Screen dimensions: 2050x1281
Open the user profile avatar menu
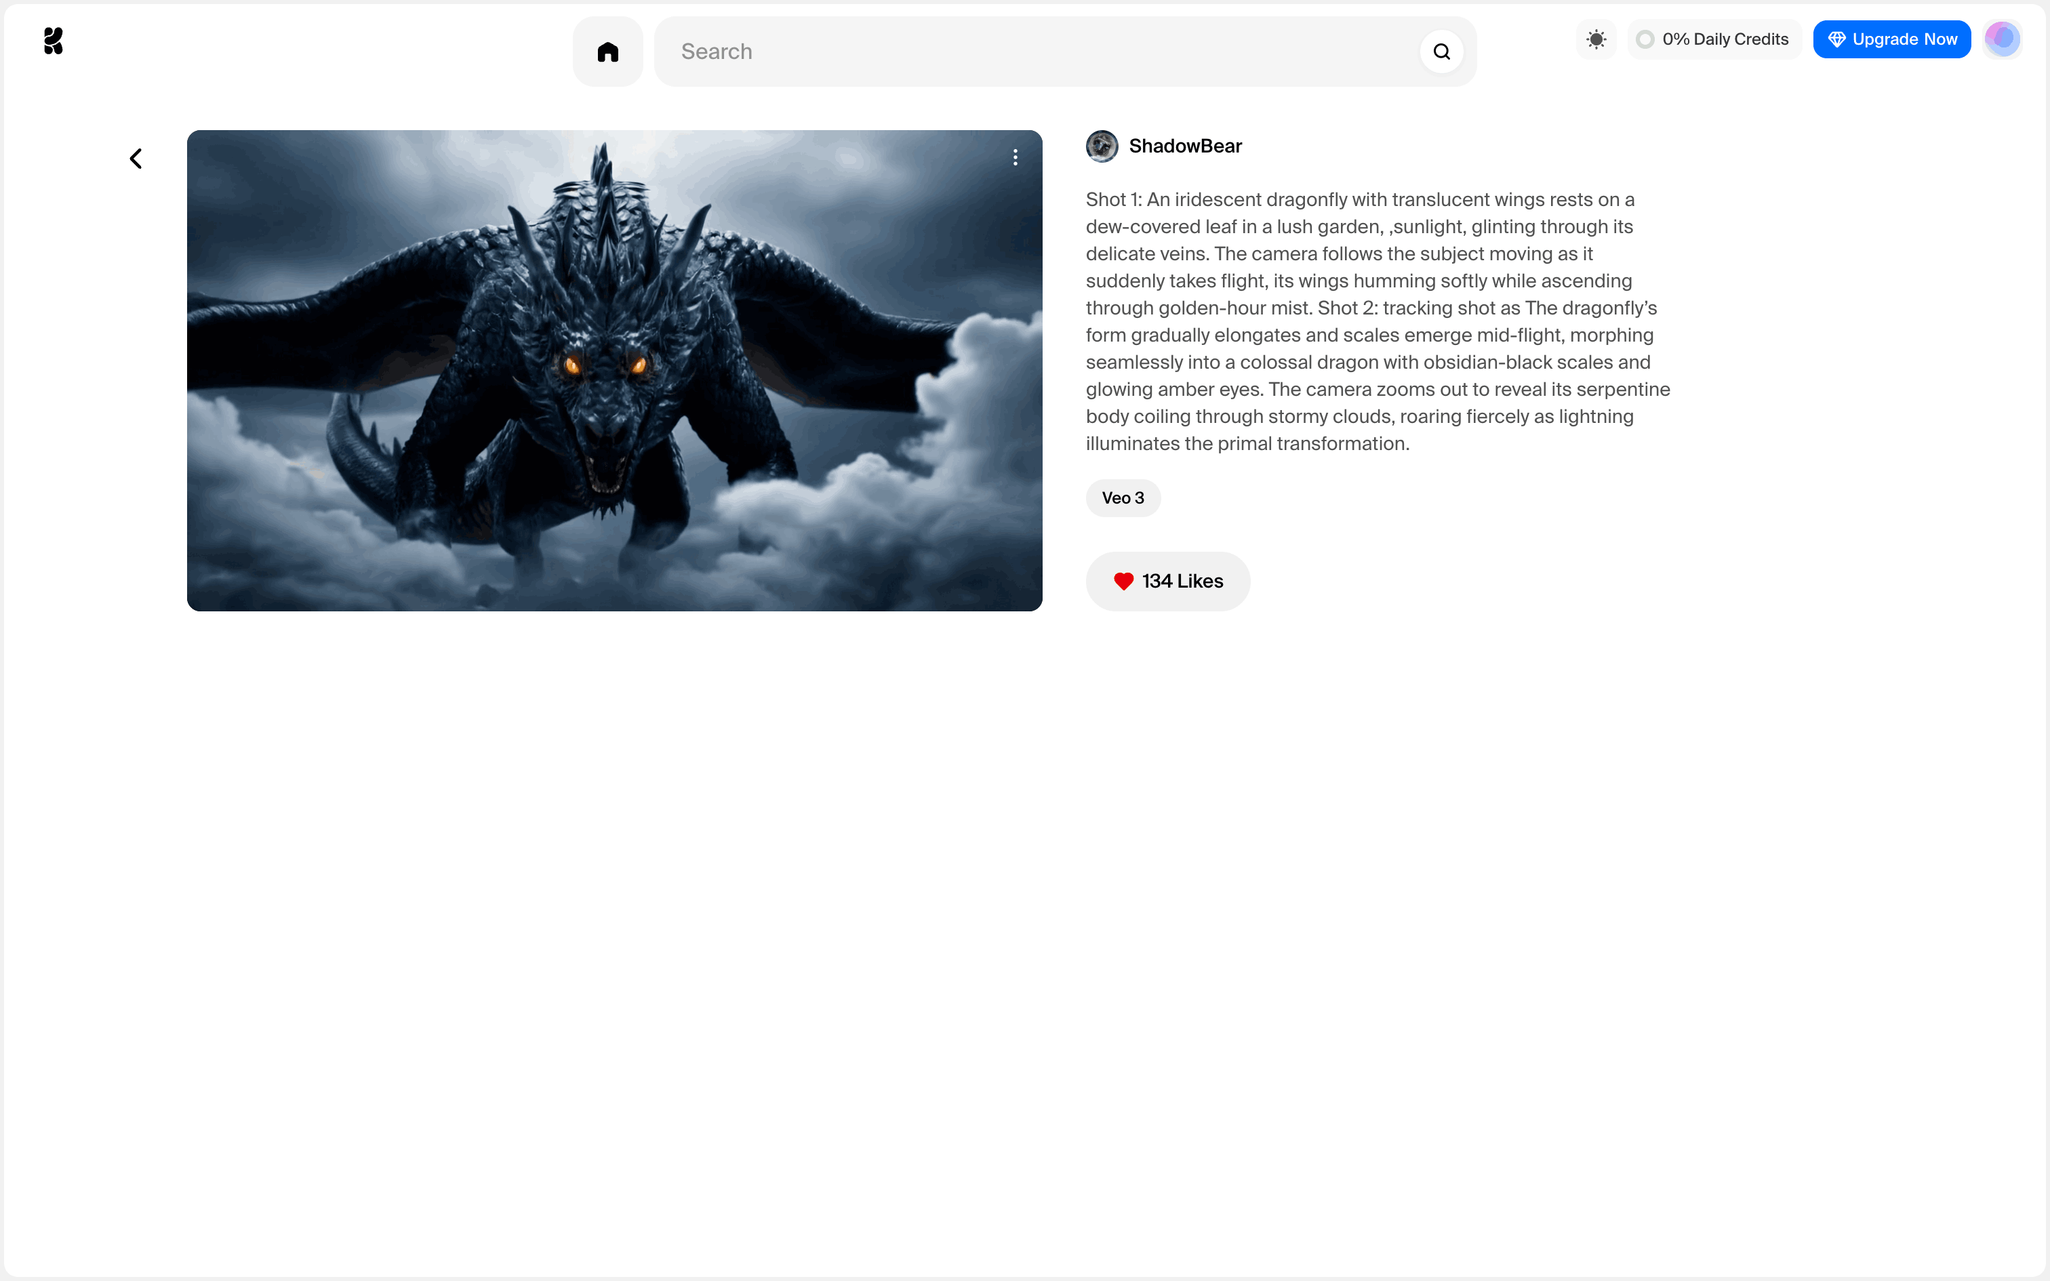[2002, 39]
